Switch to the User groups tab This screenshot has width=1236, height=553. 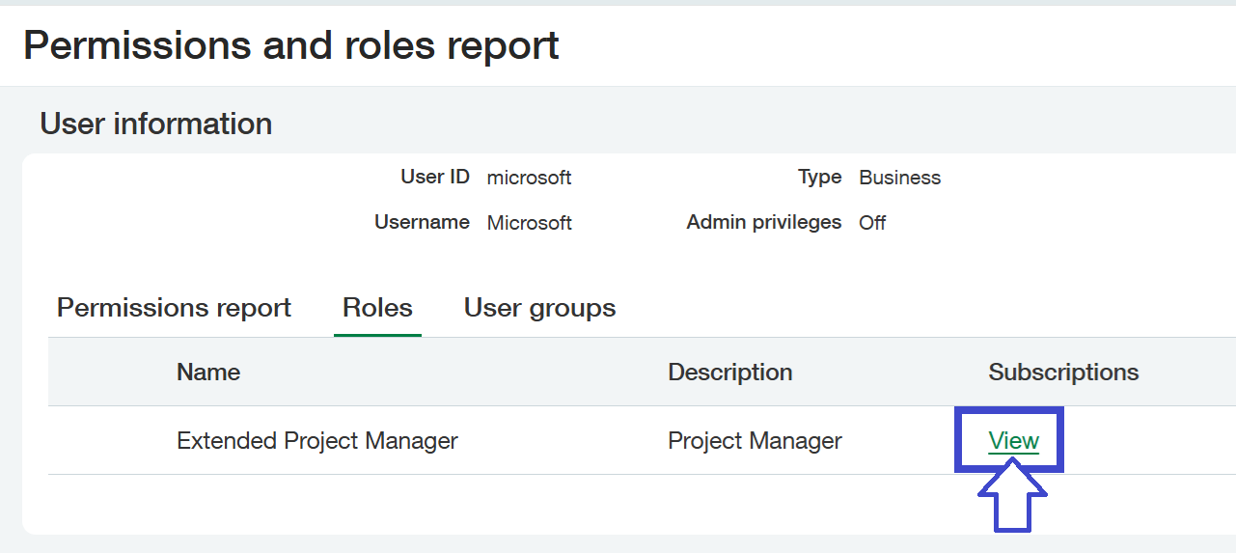coord(539,308)
